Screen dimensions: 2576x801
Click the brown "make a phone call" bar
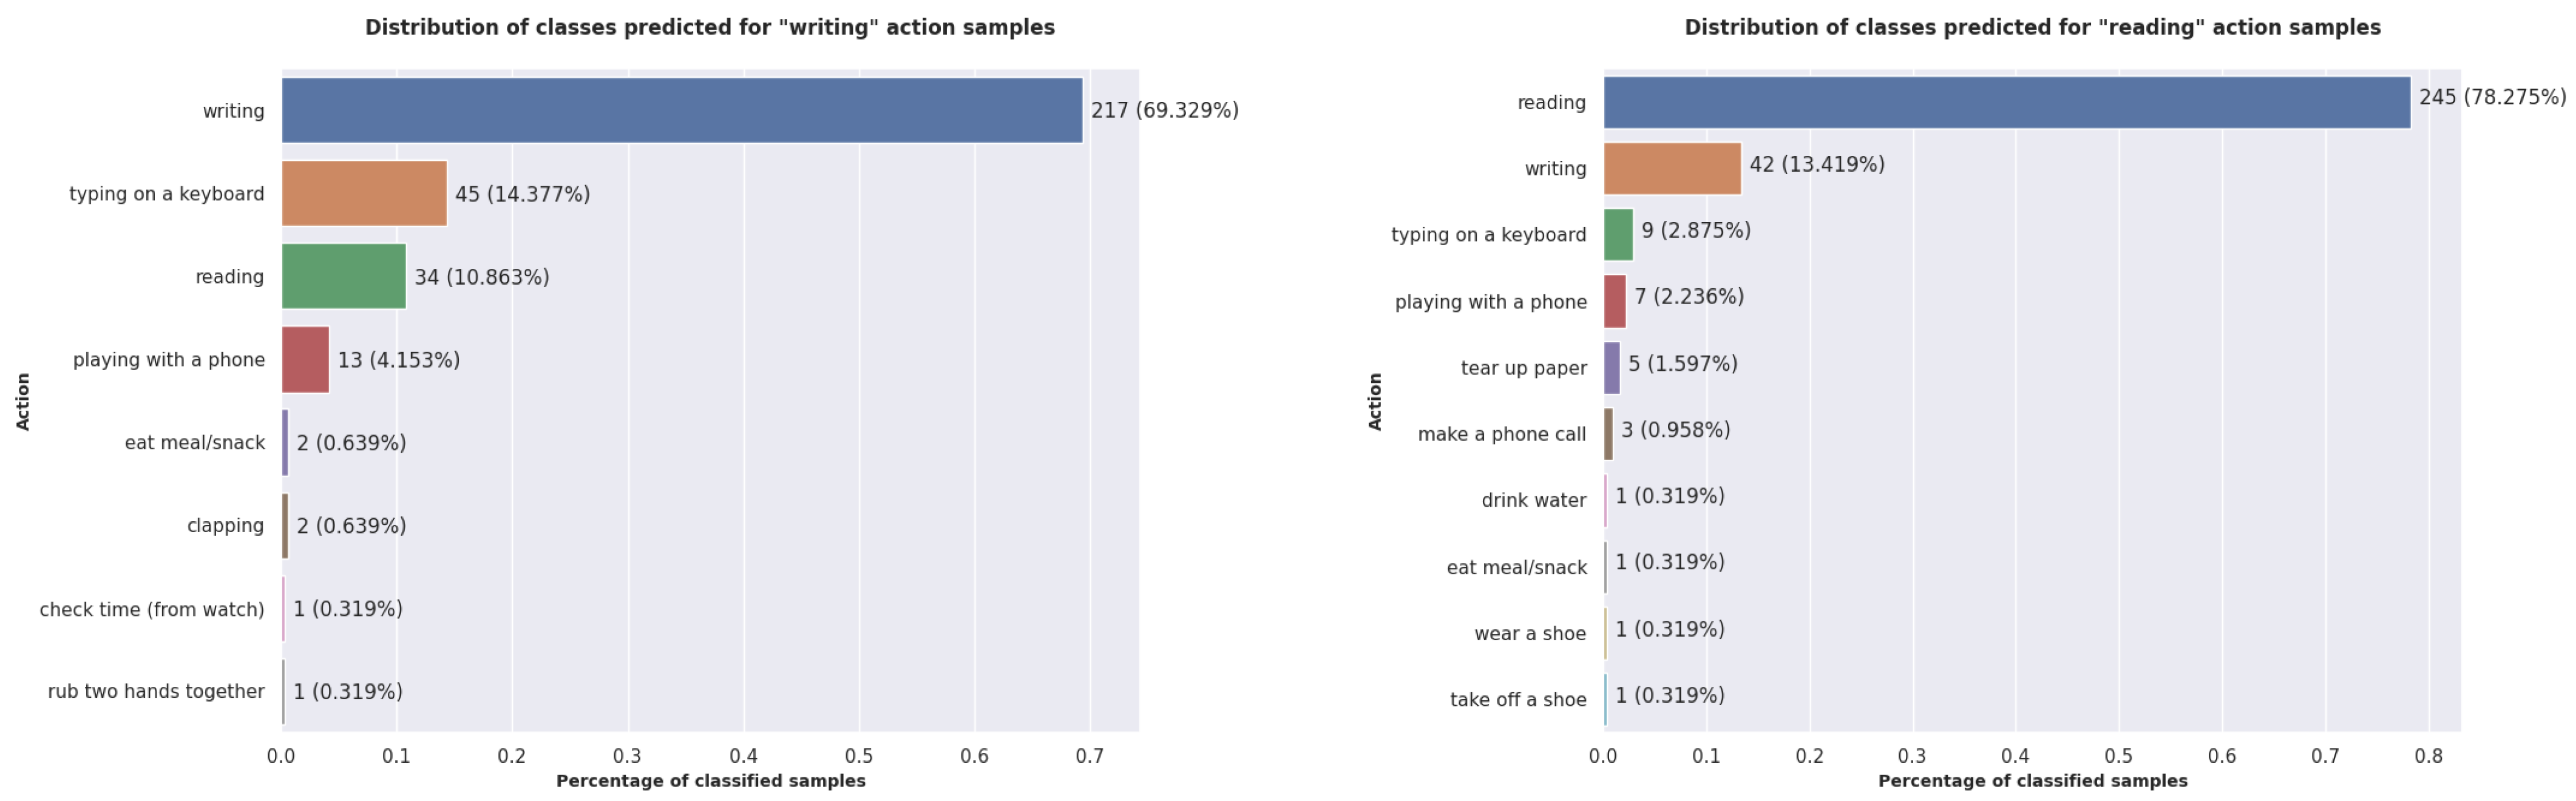(1608, 434)
